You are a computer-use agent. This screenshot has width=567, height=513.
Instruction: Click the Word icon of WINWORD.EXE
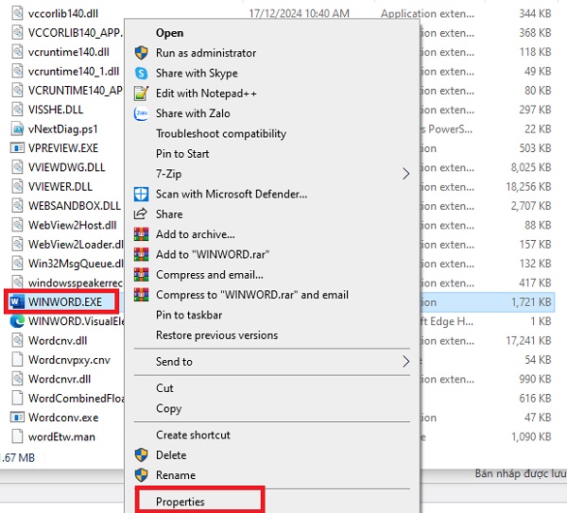(17, 302)
